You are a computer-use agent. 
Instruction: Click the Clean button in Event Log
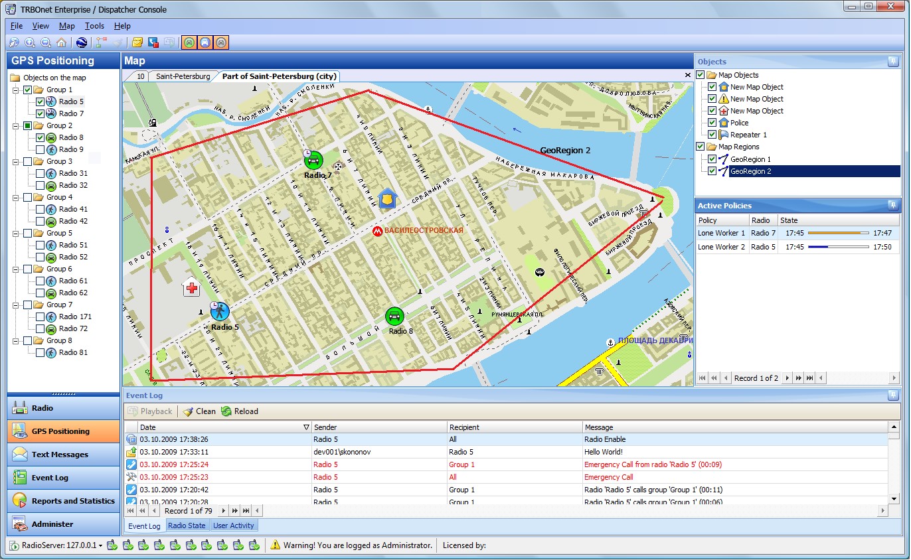[x=199, y=411]
